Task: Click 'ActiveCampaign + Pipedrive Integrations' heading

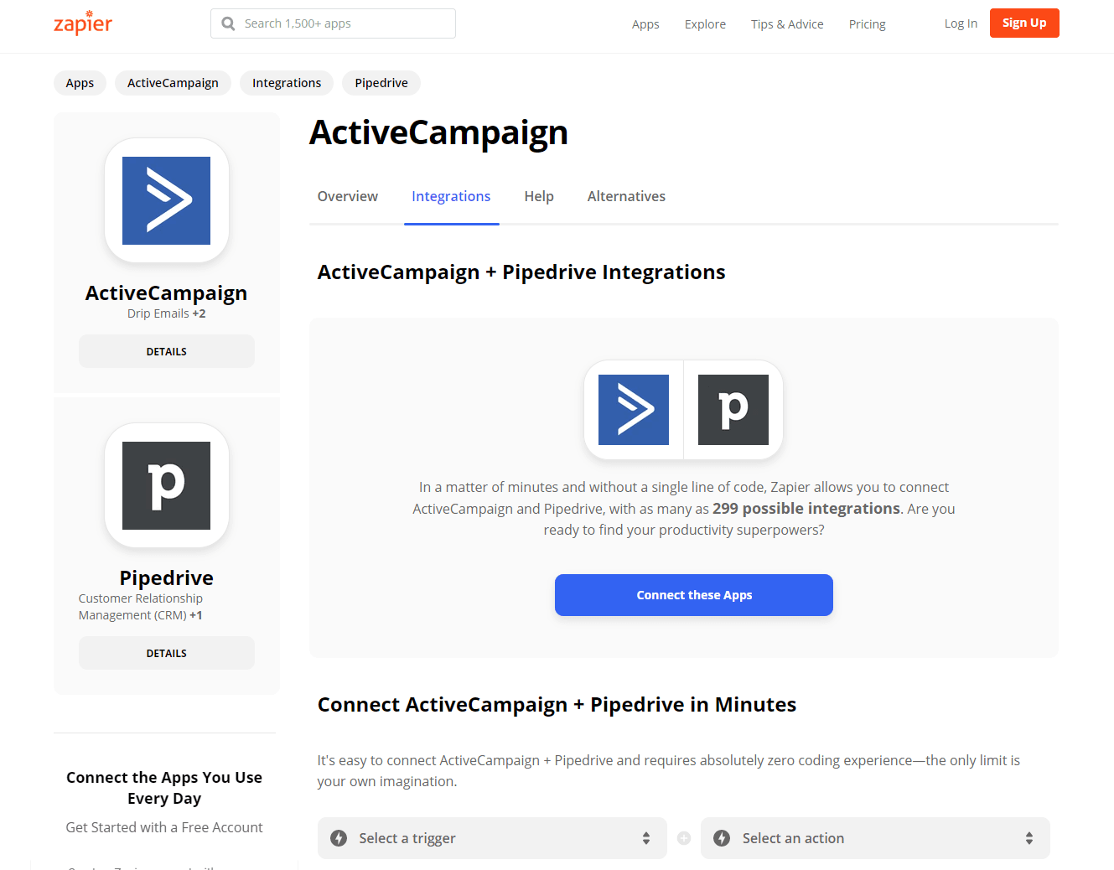Action: click(x=521, y=272)
